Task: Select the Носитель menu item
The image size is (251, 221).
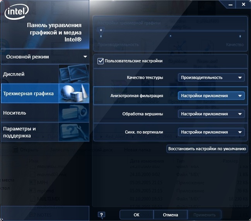Action: pos(45,113)
